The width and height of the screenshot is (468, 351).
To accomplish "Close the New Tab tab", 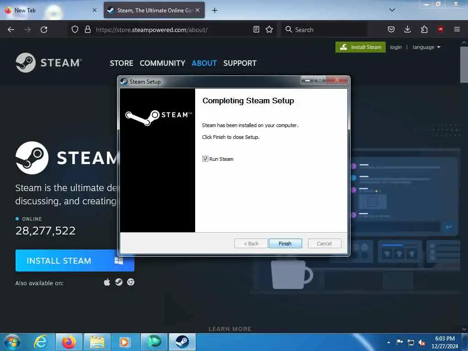I will pyautogui.click(x=95, y=10).
